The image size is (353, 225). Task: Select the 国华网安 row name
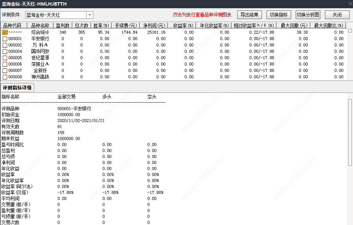(40, 51)
